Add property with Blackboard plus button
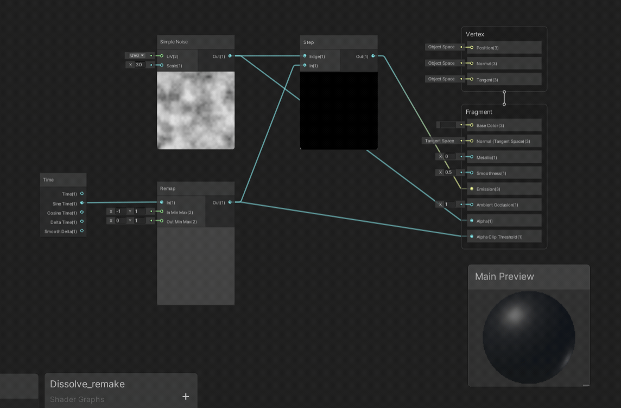Viewport: 621px width, 408px height. (x=185, y=396)
